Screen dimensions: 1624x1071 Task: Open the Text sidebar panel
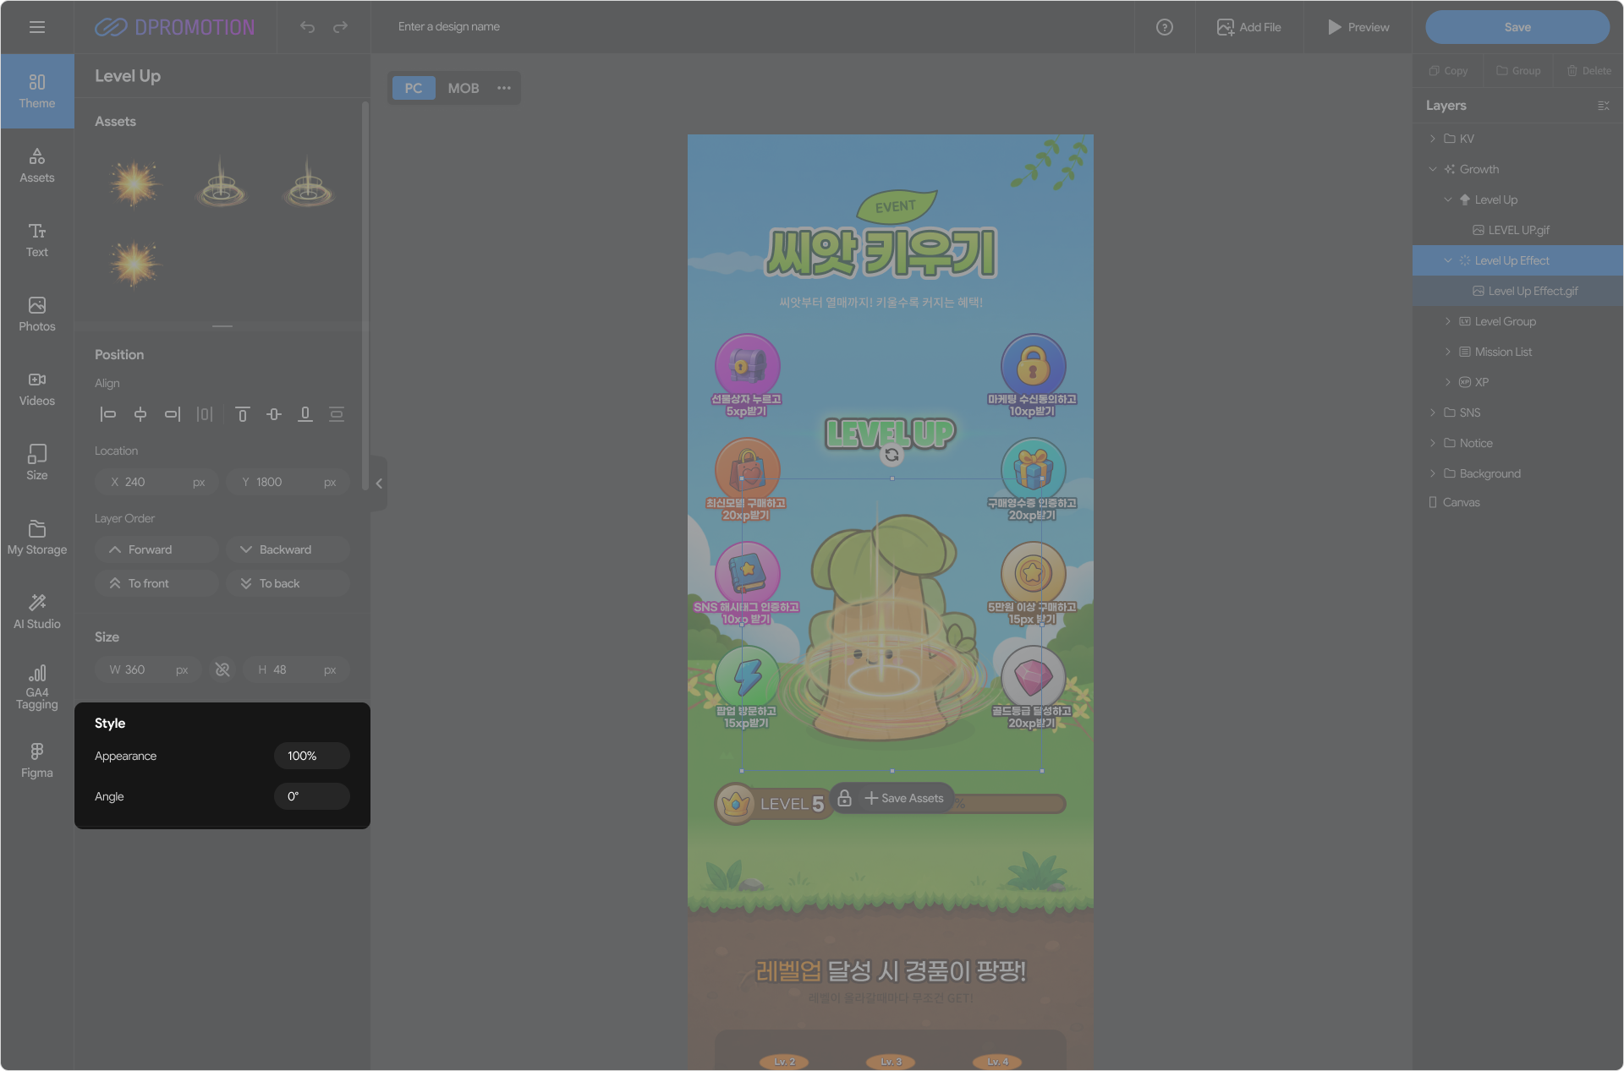(x=37, y=240)
